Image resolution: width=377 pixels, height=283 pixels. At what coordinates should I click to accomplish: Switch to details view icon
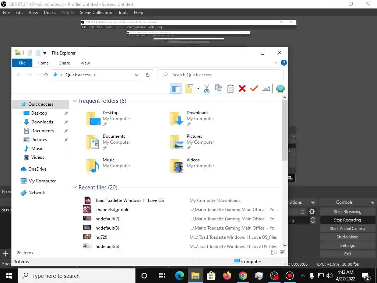274,252
